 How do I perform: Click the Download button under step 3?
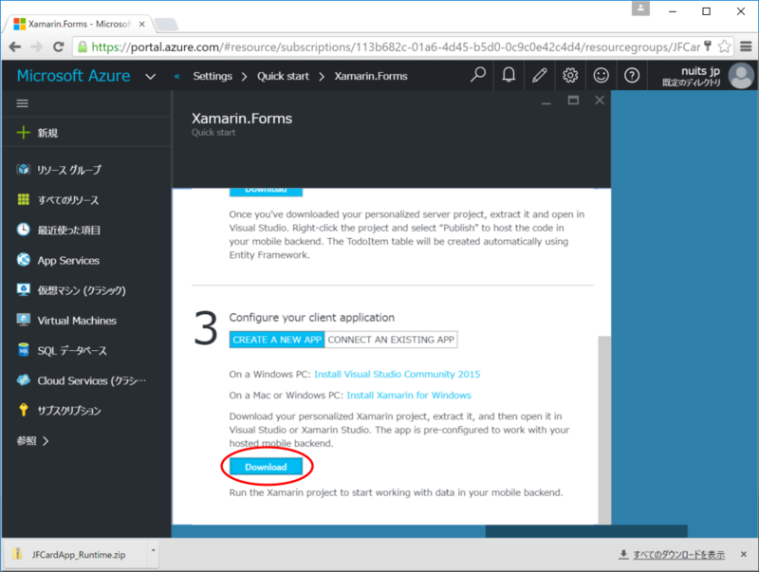pyautogui.click(x=266, y=467)
